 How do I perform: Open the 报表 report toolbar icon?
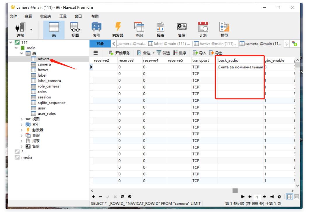[x=160, y=29]
